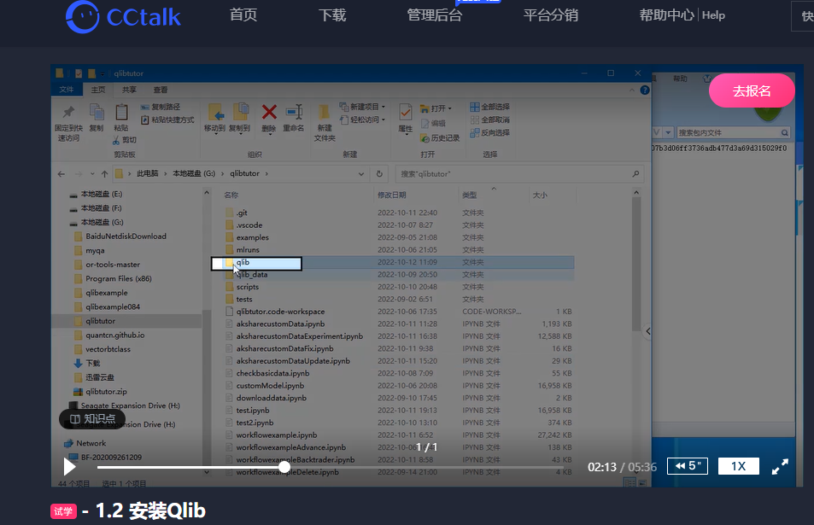Select 本地磁盘 (E:) in the navigation tree
The height and width of the screenshot is (525, 814).
click(x=102, y=194)
